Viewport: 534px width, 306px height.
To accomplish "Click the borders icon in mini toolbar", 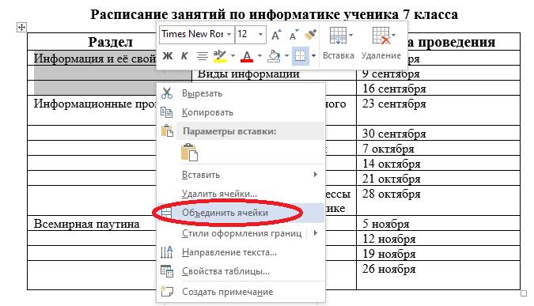I will pos(300,56).
